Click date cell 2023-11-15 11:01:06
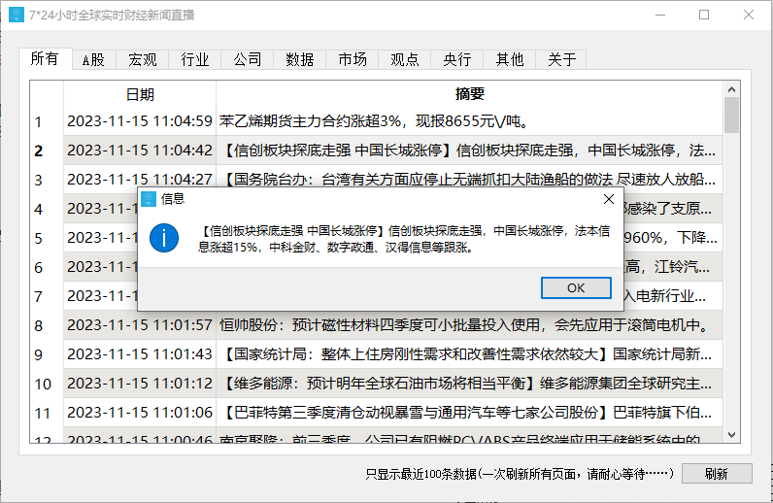 (x=140, y=413)
